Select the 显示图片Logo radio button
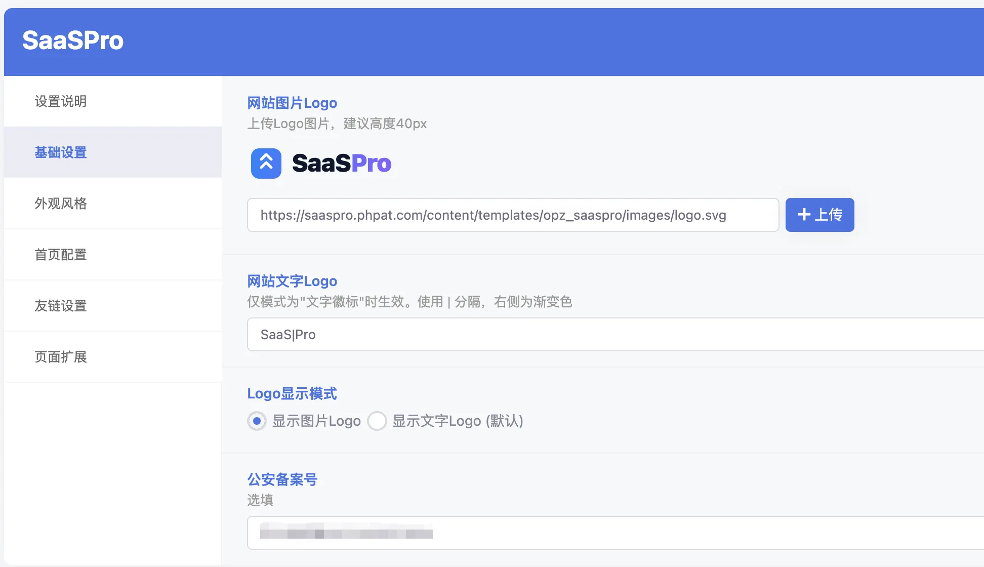984x567 pixels. coord(257,421)
